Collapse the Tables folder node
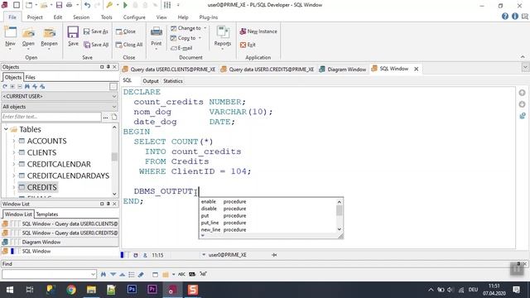The height and width of the screenshot is (298, 530). [x=6, y=129]
